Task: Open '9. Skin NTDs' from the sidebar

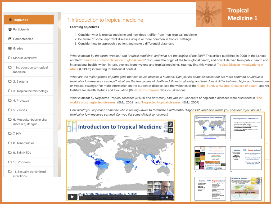Action: click(22, 152)
